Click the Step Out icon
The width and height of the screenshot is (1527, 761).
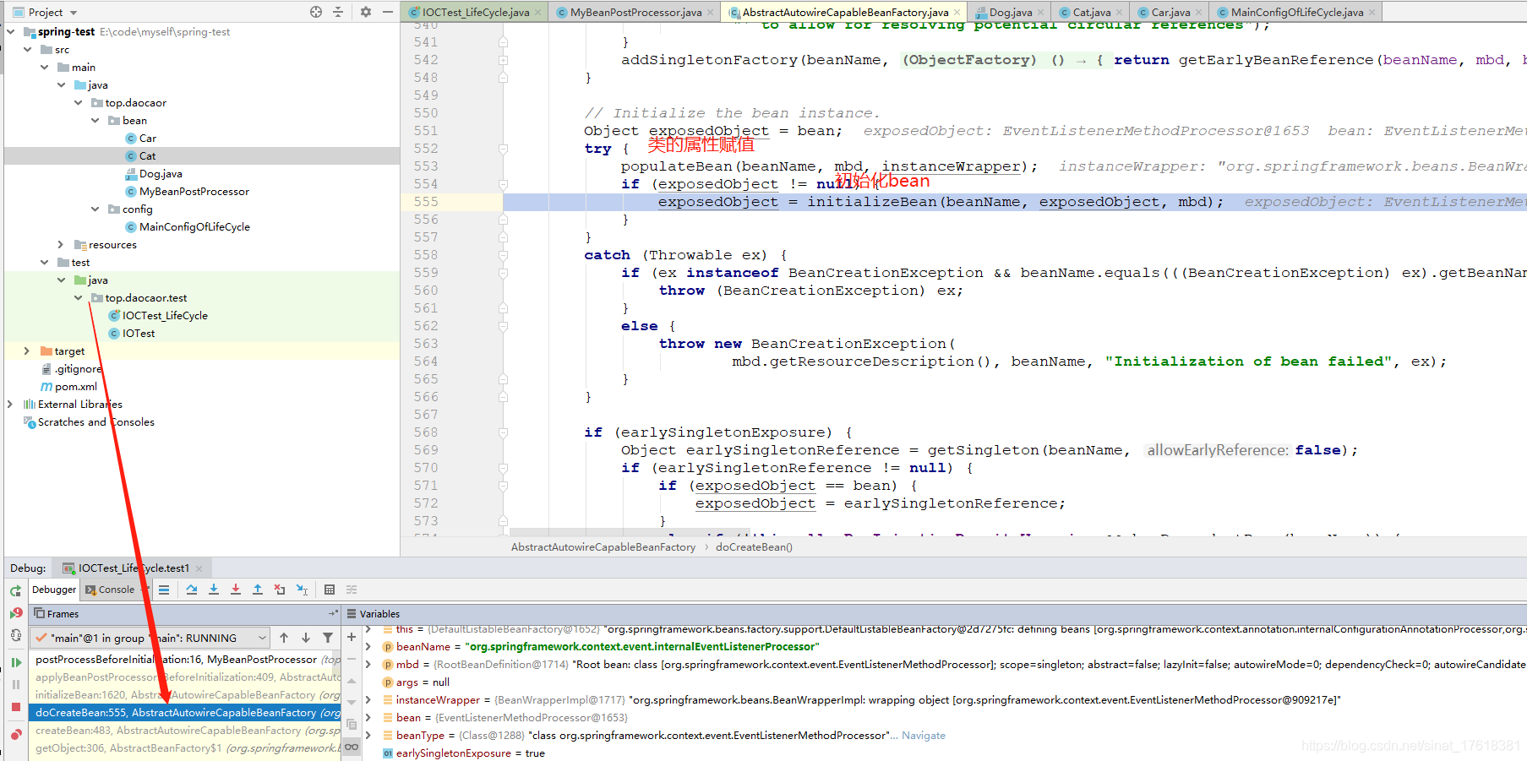[258, 590]
